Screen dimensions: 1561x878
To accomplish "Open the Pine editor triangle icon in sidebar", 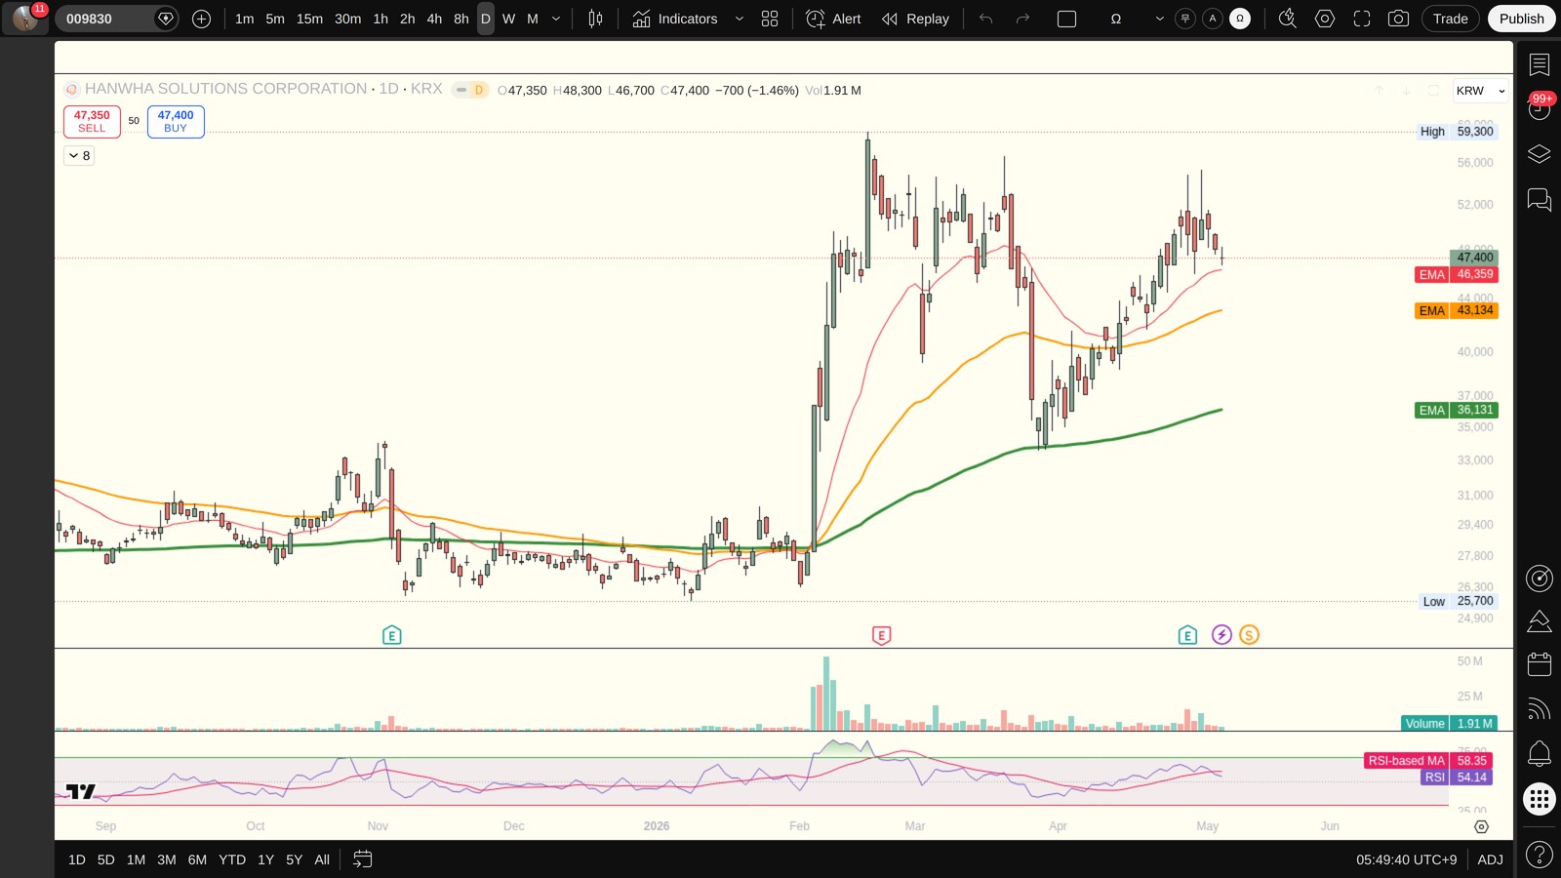I will point(1540,621).
